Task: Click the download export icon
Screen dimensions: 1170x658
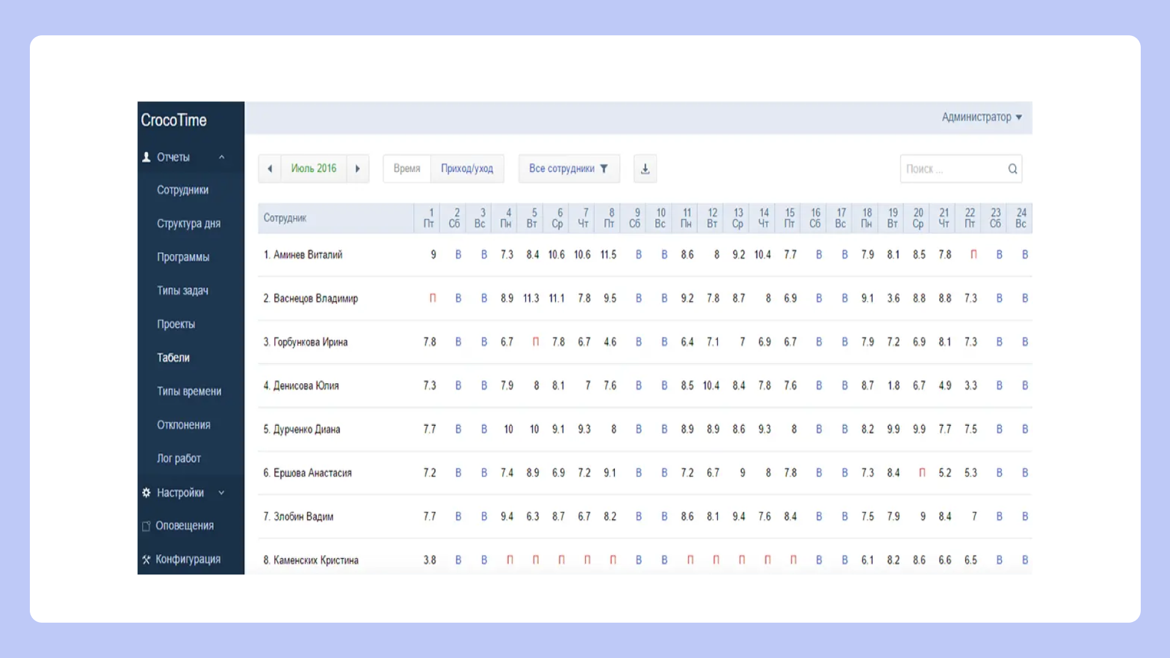Action: 645,169
